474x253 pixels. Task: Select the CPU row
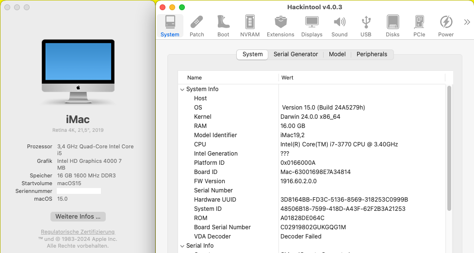coord(312,144)
